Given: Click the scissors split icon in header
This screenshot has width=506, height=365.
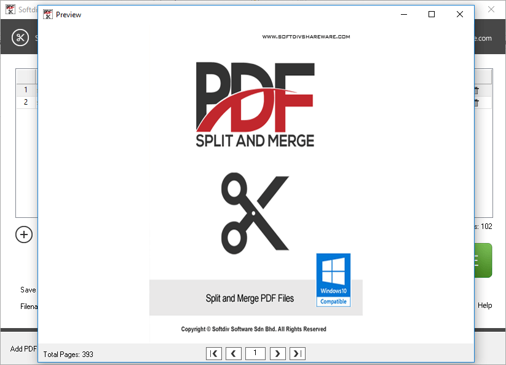Looking at the screenshot, I should click(20, 38).
